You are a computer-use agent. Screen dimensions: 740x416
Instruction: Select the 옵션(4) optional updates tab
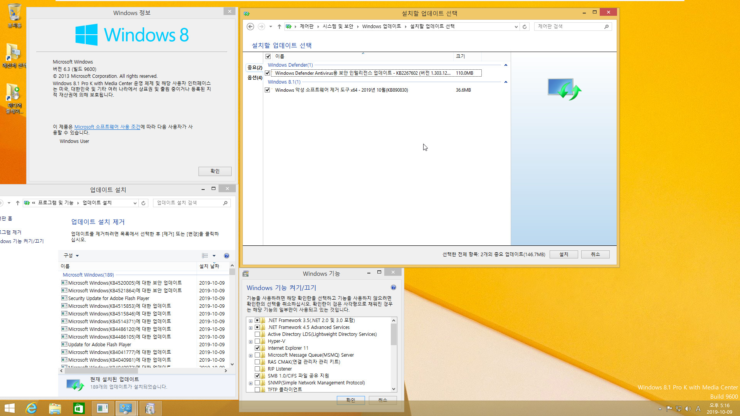click(x=254, y=77)
